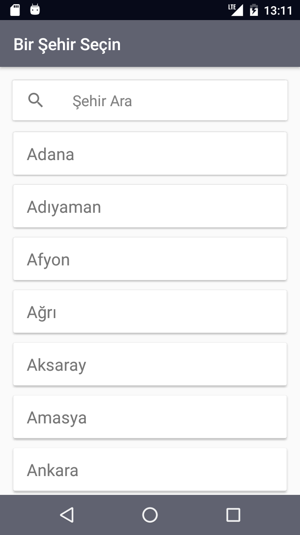300x535 pixels.
Task: Tap the Amasya list item
Action: [x=150, y=417]
